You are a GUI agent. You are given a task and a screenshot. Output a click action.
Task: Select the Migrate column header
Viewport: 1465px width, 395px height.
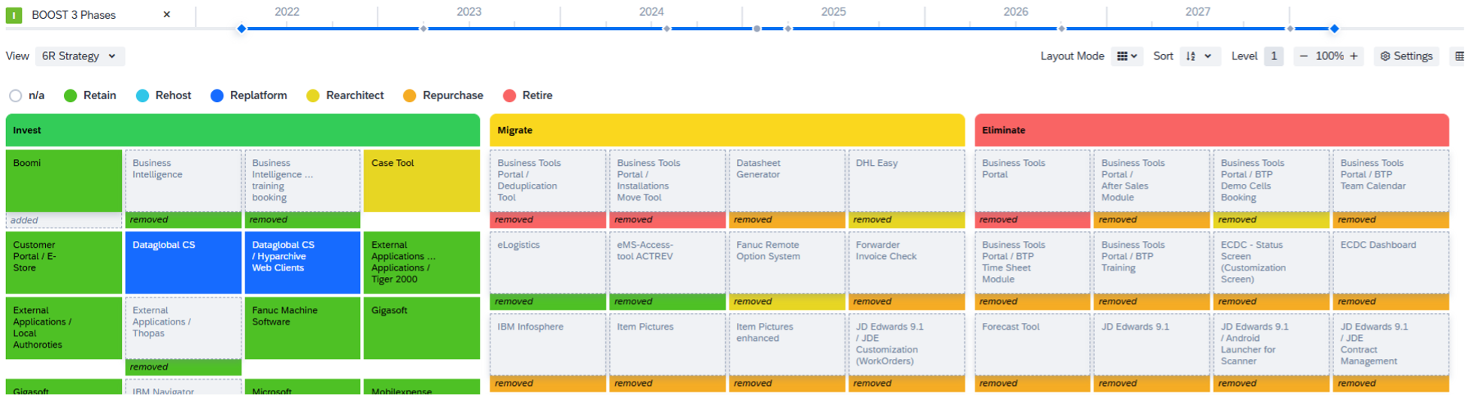pos(727,130)
